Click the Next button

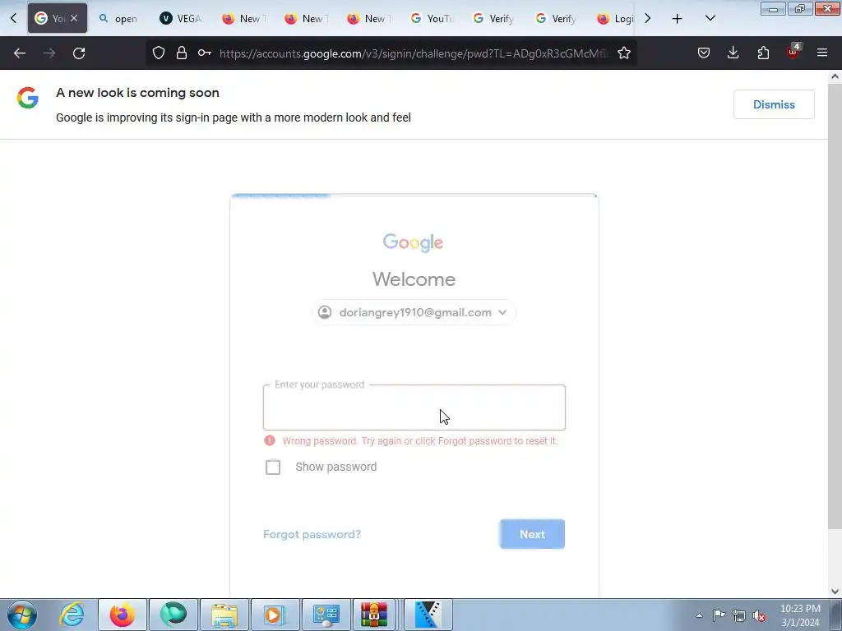pyautogui.click(x=532, y=534)
